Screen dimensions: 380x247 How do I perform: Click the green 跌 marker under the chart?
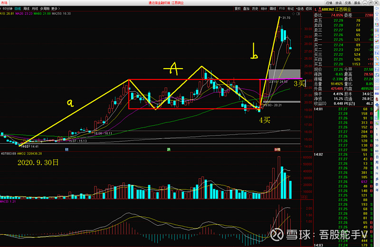click(x=169, y=150)
